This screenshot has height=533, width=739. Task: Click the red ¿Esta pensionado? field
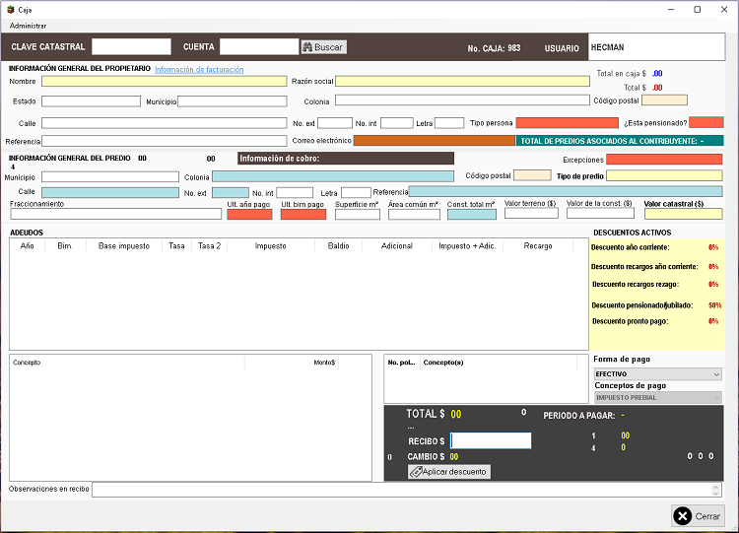click(705, 122)
